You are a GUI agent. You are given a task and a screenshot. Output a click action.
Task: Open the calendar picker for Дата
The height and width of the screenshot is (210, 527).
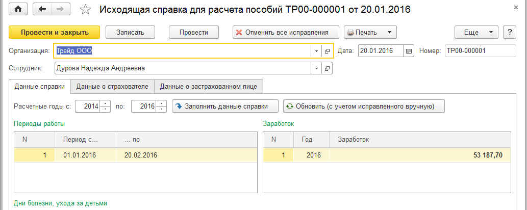[x=409, y=51]
